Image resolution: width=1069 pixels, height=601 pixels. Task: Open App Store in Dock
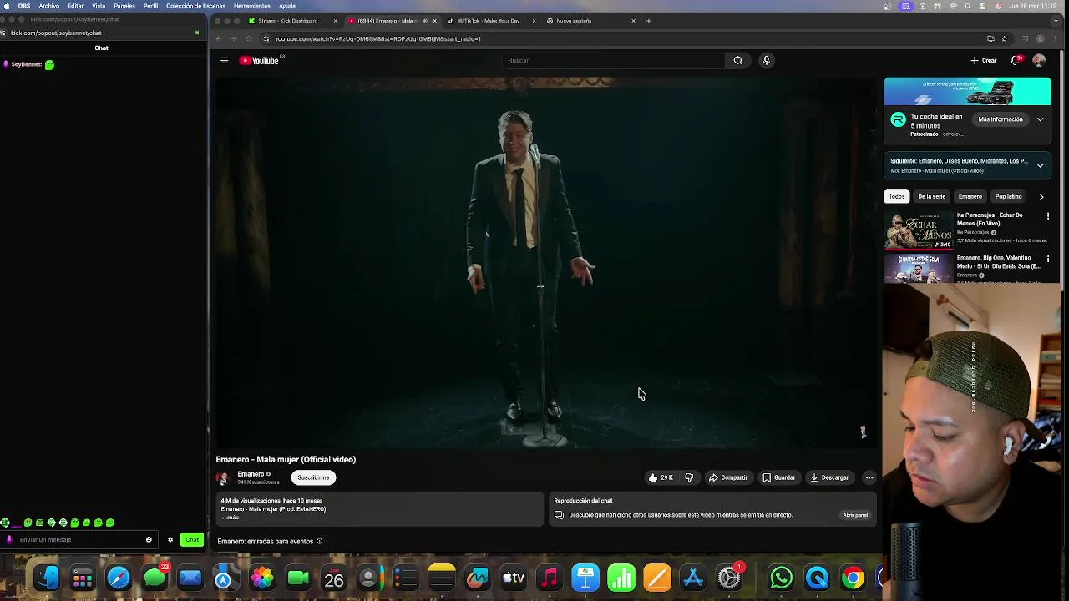pos(693,578)
